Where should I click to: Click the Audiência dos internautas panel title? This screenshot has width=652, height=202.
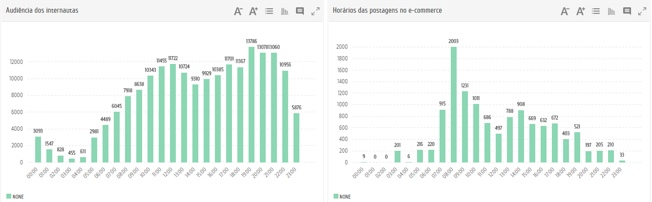pos(42,10)
